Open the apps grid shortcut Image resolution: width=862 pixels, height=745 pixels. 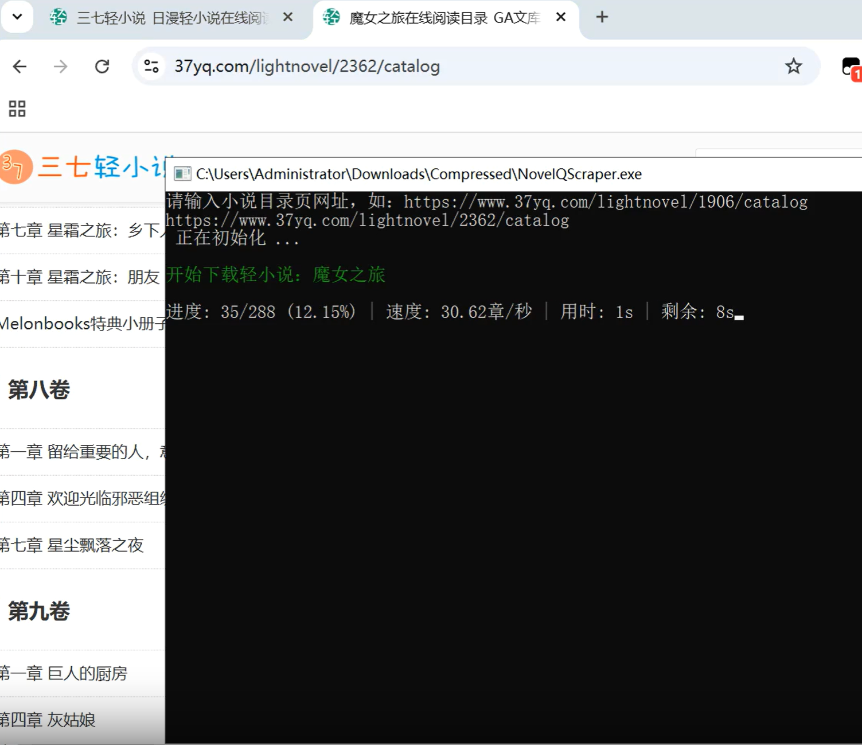click(17, 108)
